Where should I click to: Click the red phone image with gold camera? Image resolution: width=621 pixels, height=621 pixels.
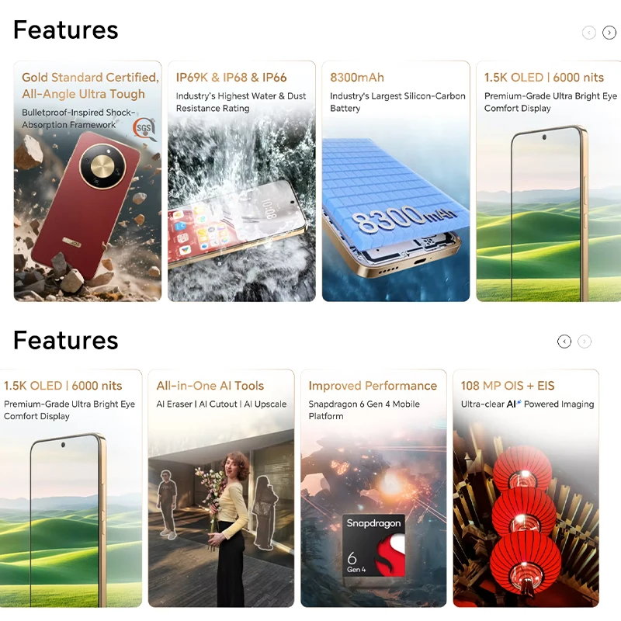pos(85,206)
